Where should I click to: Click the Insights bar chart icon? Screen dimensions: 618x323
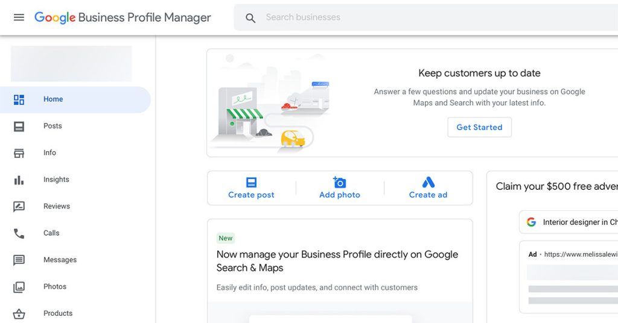pos(19,180)
